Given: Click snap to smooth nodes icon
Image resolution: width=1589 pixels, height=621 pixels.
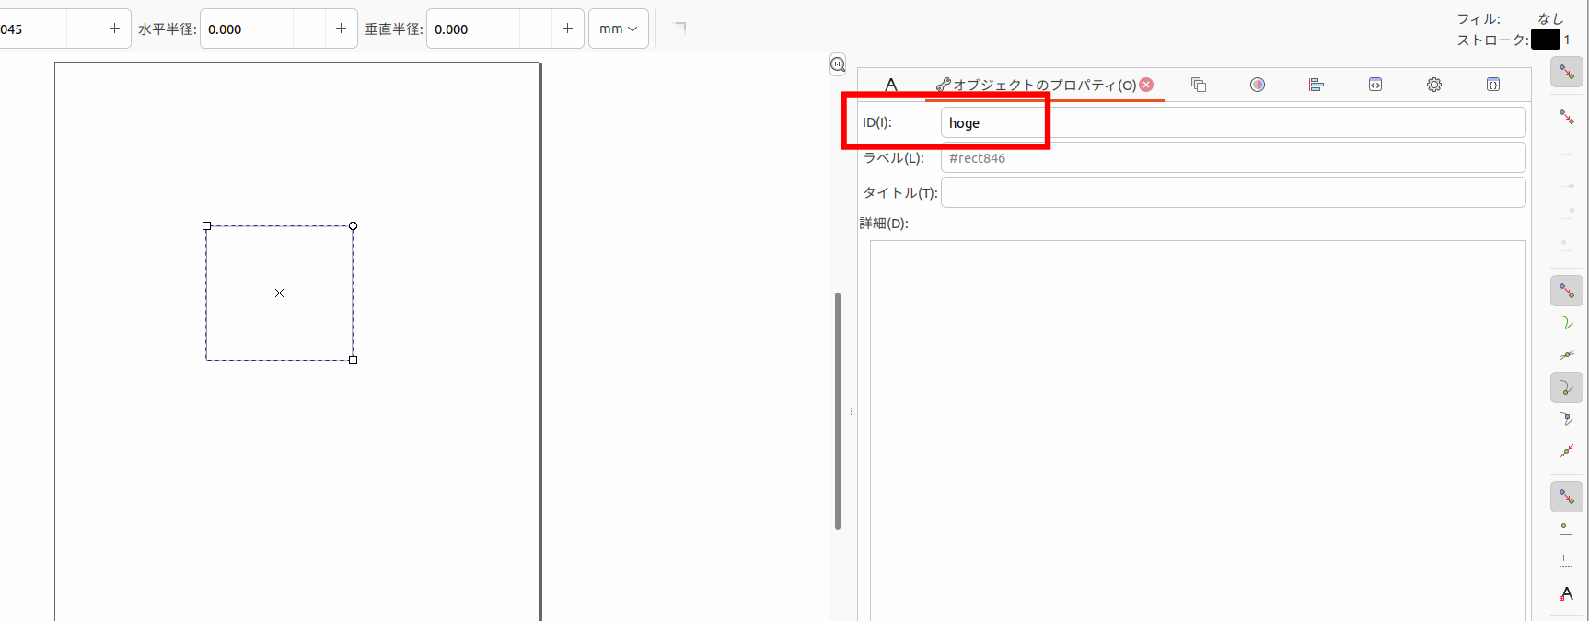Looking at the screenshot, I should (x=1566, y=420).
